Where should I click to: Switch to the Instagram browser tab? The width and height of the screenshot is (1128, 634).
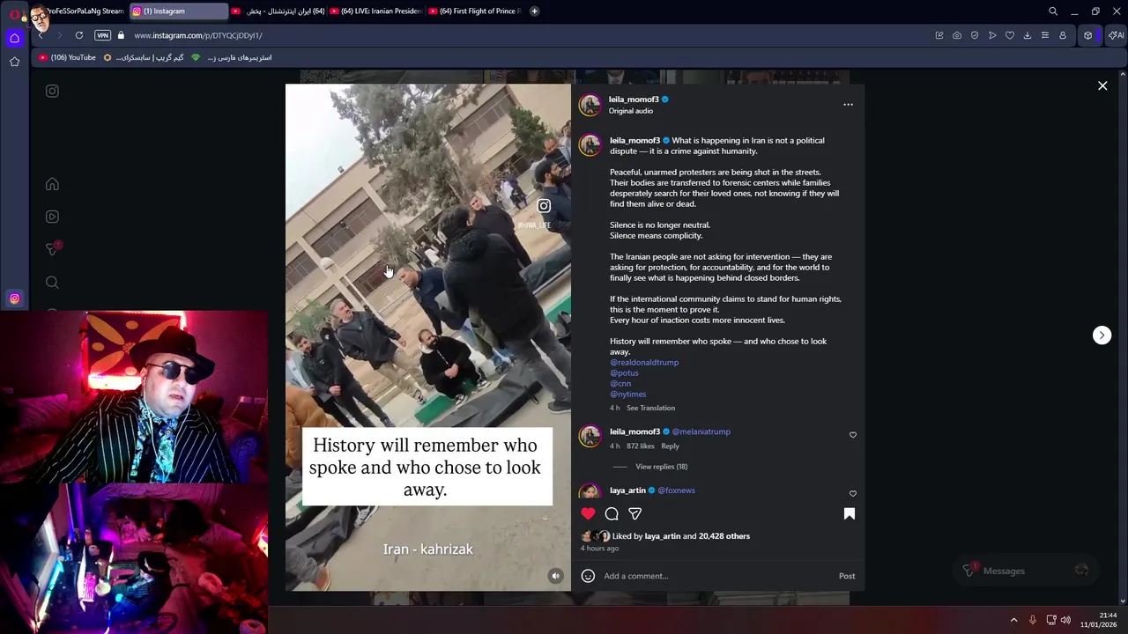pos(179,11)
